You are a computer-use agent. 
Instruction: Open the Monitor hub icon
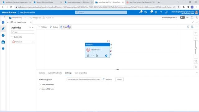[3, 35]
